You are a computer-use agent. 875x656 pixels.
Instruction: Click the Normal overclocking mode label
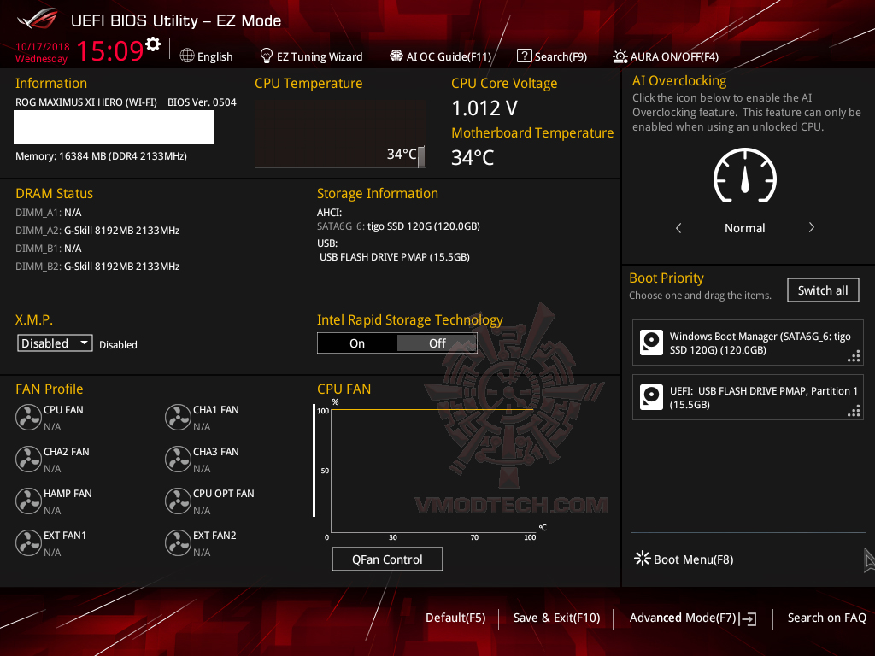coord(745,227)
